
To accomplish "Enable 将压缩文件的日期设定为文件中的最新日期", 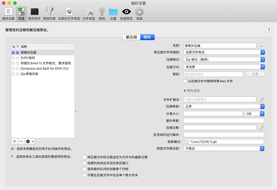I will click(x=84, y=157).
